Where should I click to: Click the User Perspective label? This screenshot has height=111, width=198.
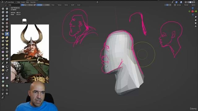coord(15,8)
